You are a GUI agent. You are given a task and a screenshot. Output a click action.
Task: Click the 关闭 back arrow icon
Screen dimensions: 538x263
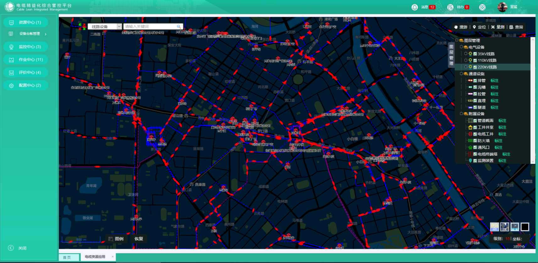click(x=11, y=248)
